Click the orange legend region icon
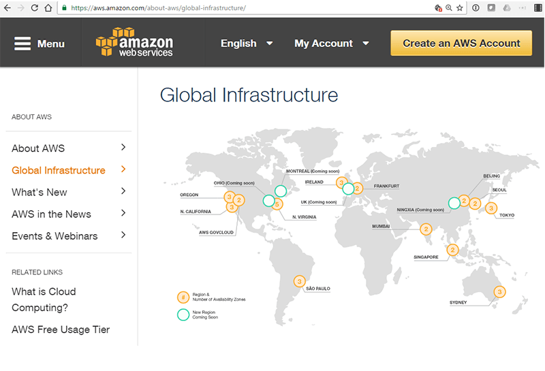545x371 pixels. (183, 297)
